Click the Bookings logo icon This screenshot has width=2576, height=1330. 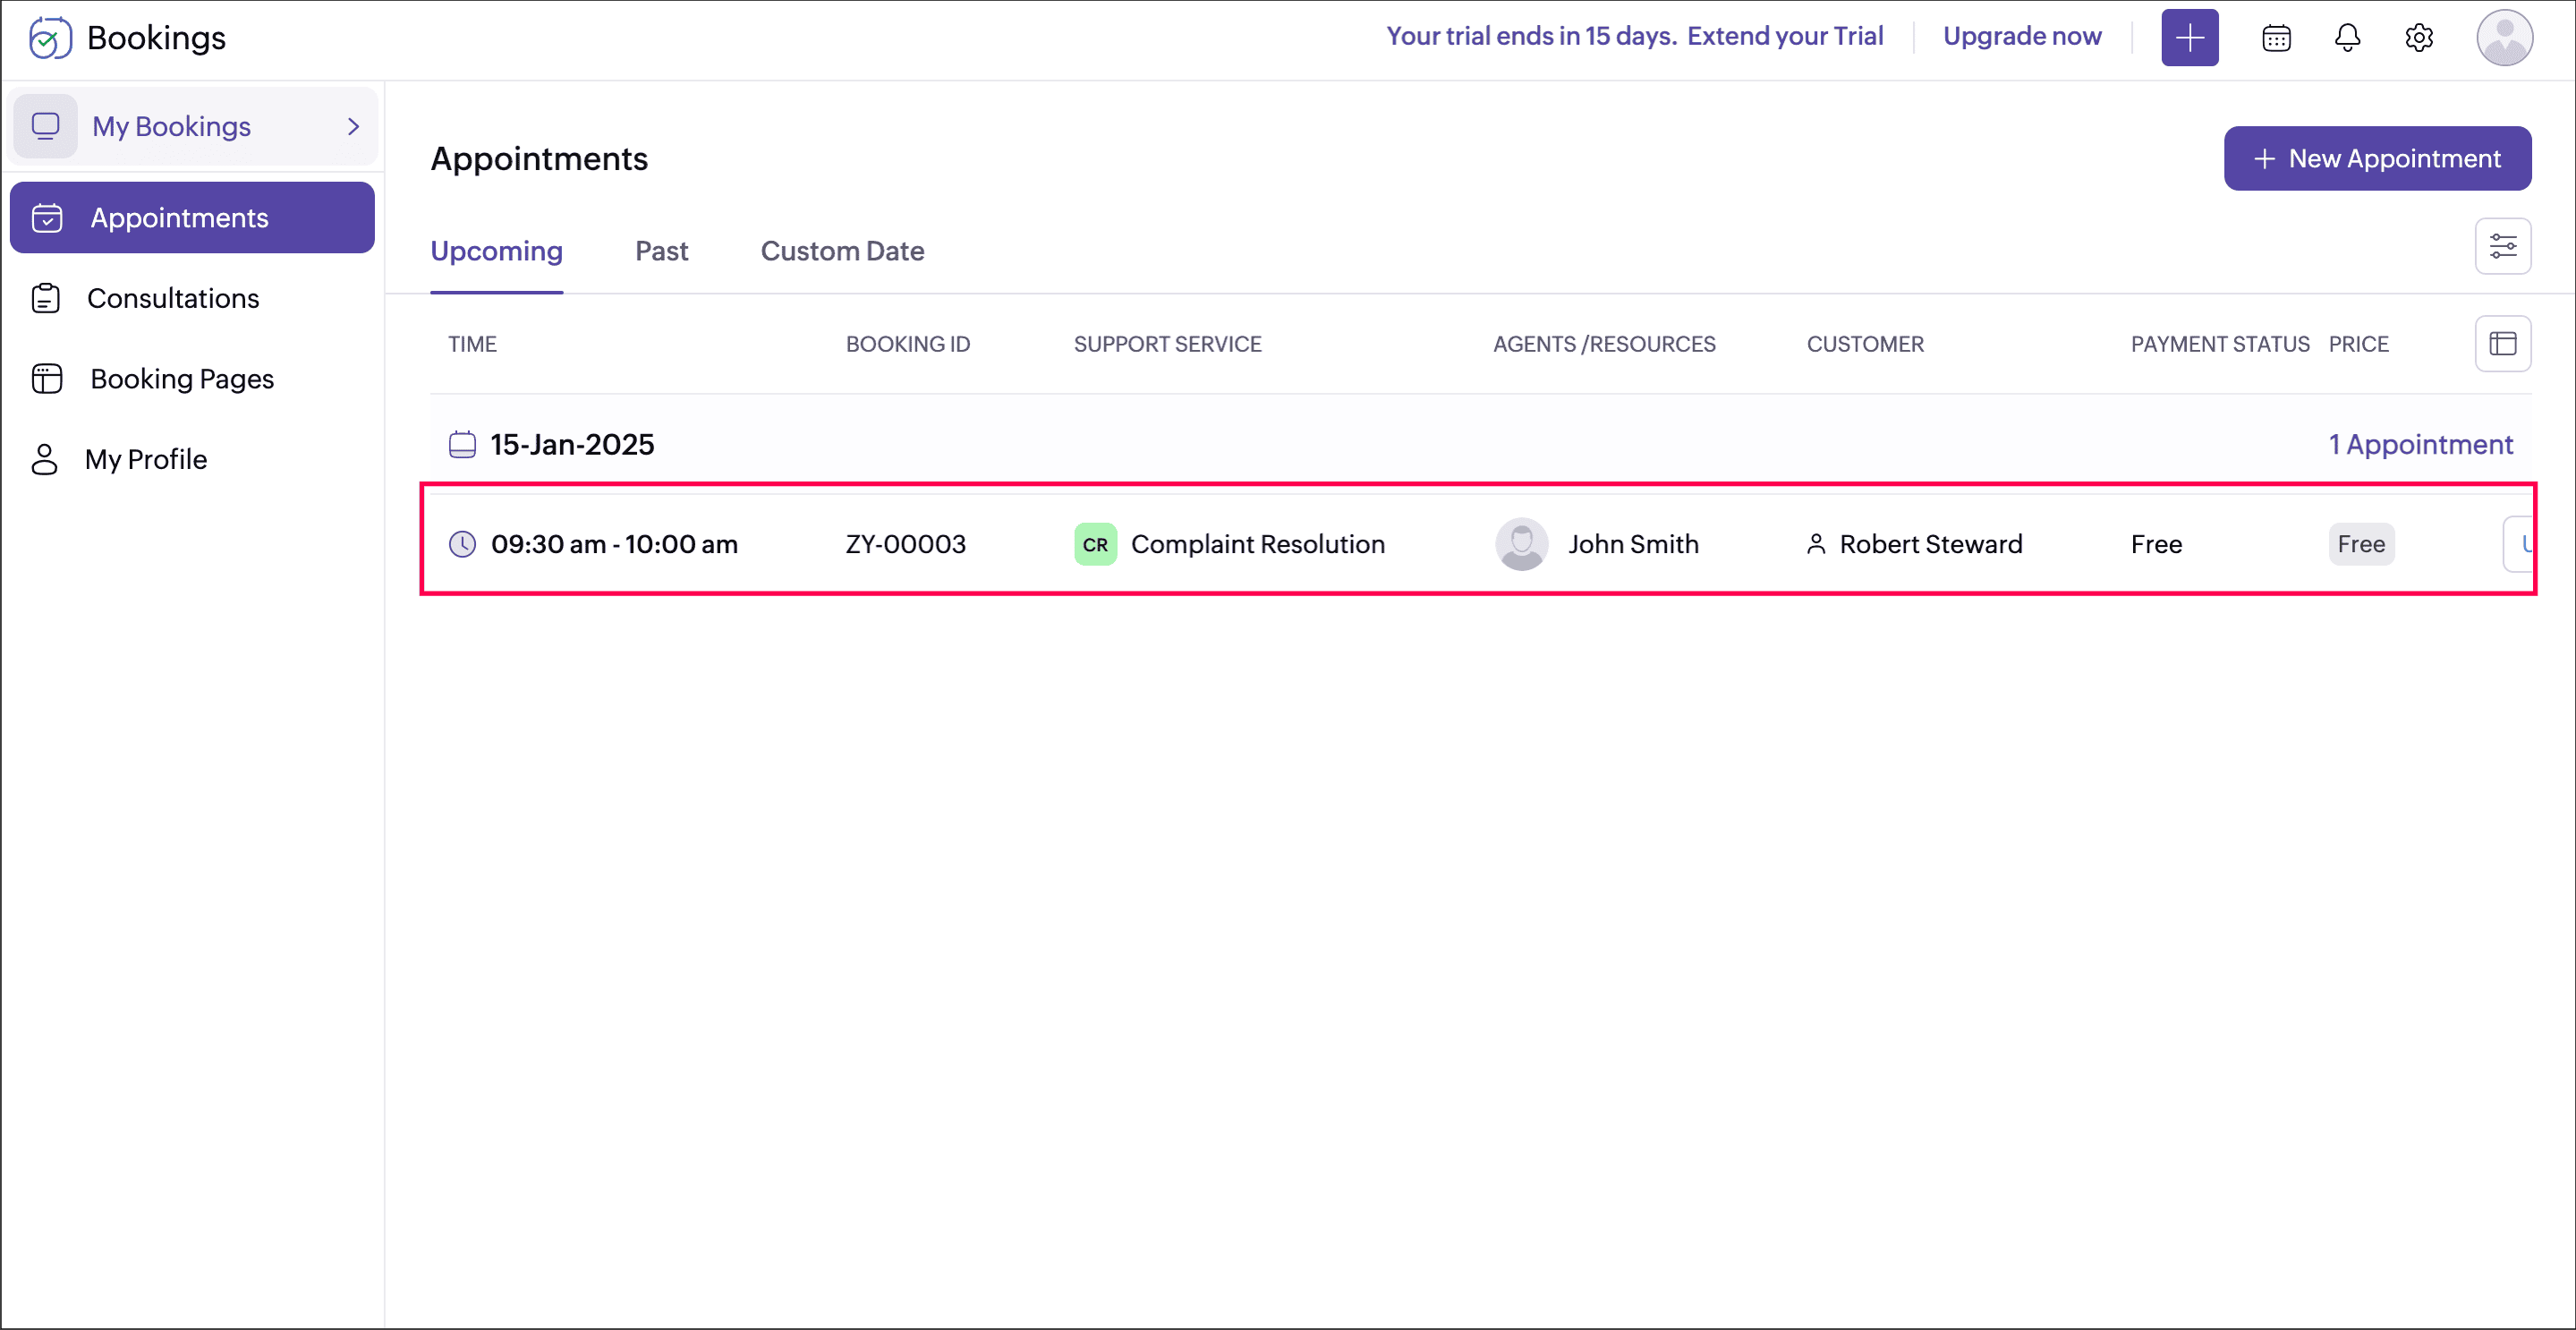(x=50, y=38)
